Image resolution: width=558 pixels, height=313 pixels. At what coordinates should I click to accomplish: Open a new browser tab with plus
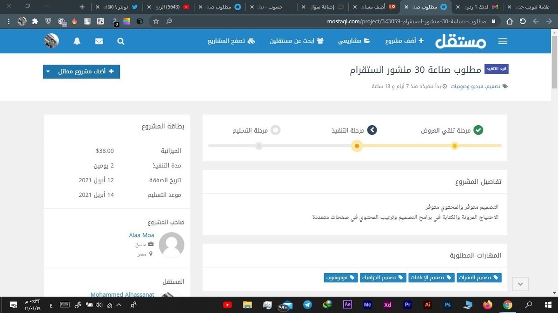82,7
